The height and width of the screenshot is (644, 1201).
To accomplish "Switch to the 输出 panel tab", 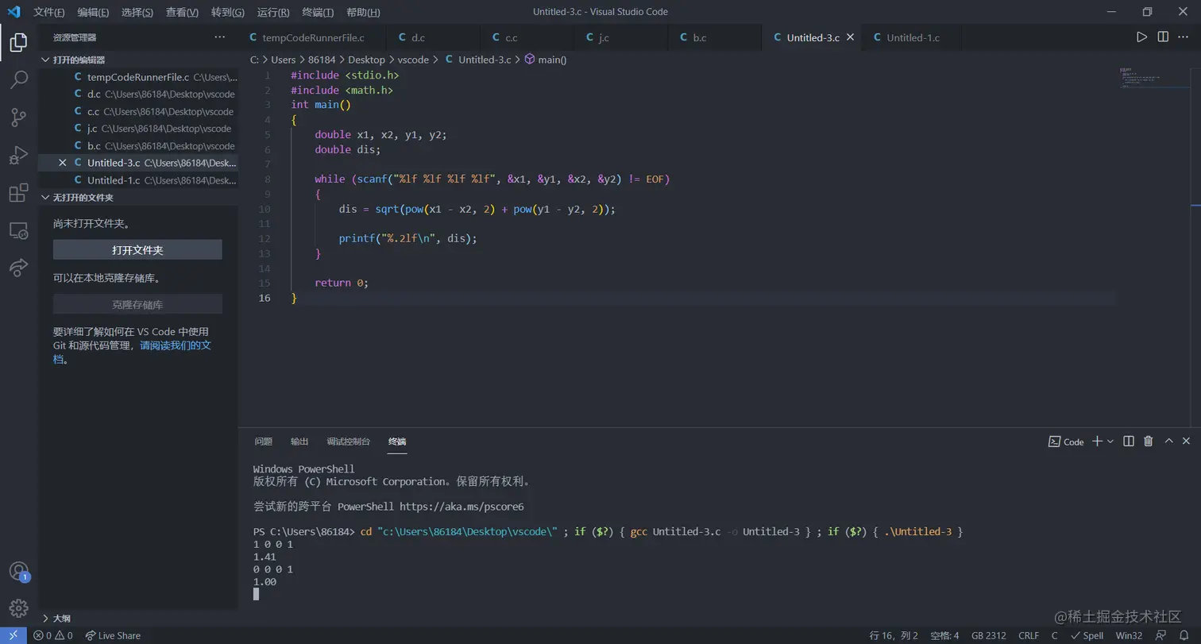I will (x=299, y=442).
